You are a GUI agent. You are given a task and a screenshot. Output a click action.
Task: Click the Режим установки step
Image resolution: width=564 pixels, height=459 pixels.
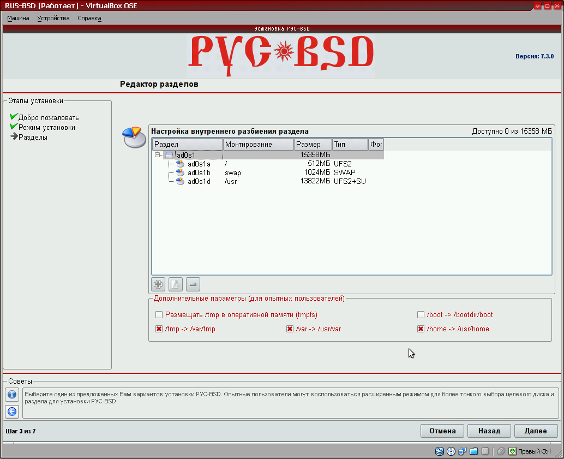(47, 128)
